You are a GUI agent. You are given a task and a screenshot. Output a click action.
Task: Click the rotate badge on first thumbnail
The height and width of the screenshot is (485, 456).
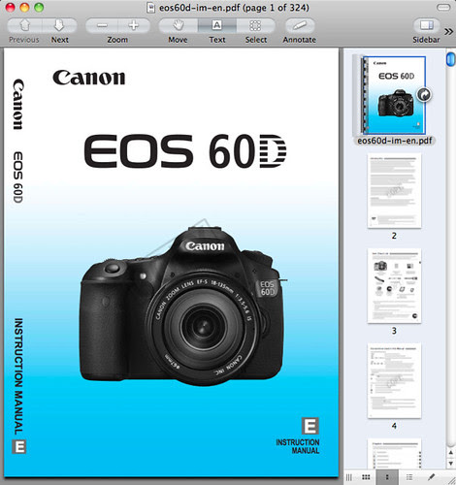point(424,95)
